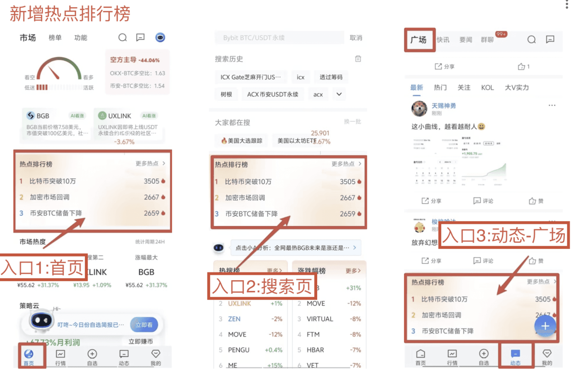Image resolution: width=573 pixels, height=386 pixels.
Task: Select the 关注 feed filter
Action: [x=464, y=88]
